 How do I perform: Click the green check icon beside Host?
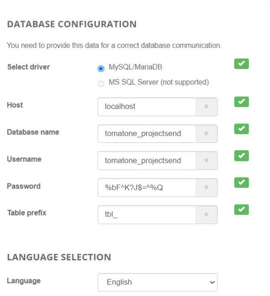[x=241, y=102]
